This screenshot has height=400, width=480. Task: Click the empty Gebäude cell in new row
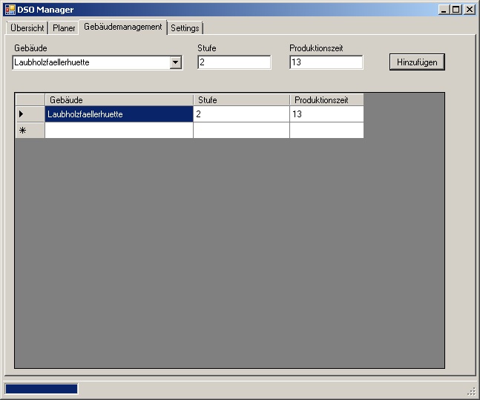(x=119, y=131)
